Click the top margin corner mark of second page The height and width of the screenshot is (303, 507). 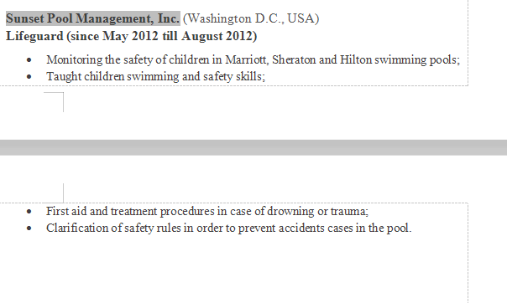click(64, 193)
